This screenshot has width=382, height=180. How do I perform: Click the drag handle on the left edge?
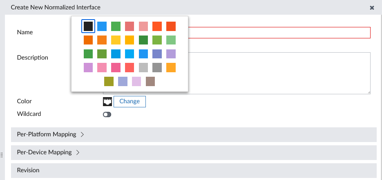coord(2,155)
